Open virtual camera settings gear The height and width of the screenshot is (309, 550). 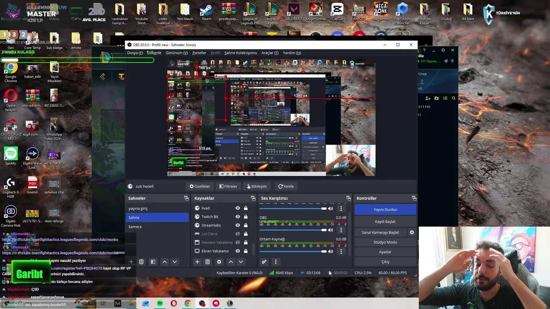click(x=412, y=233)
